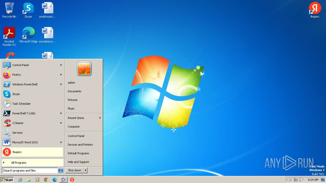This screenshot has width=326, height=183.
Task: Open Task Scheduler from Start menu
Action: click(32, 104)
